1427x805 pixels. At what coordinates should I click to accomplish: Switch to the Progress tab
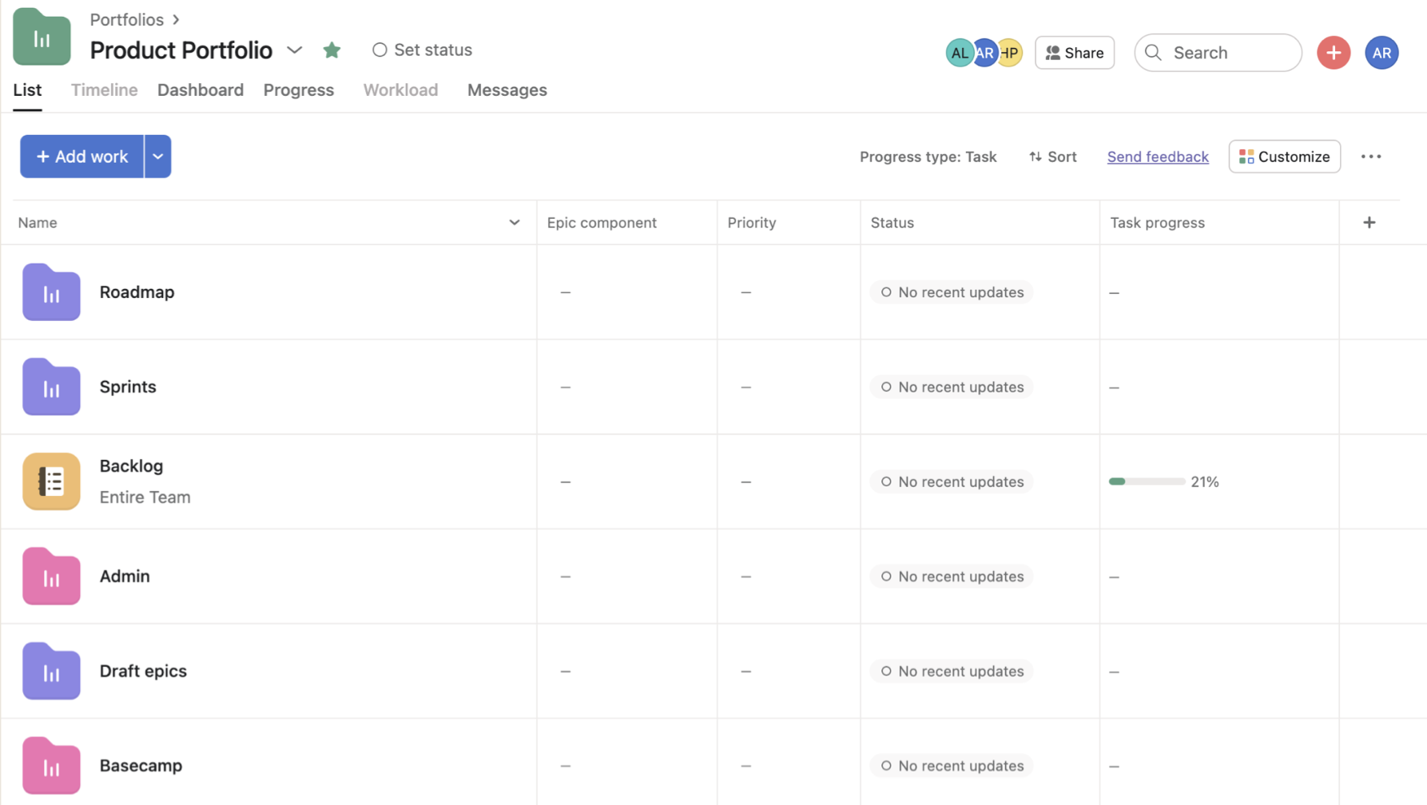coord(299,90)
